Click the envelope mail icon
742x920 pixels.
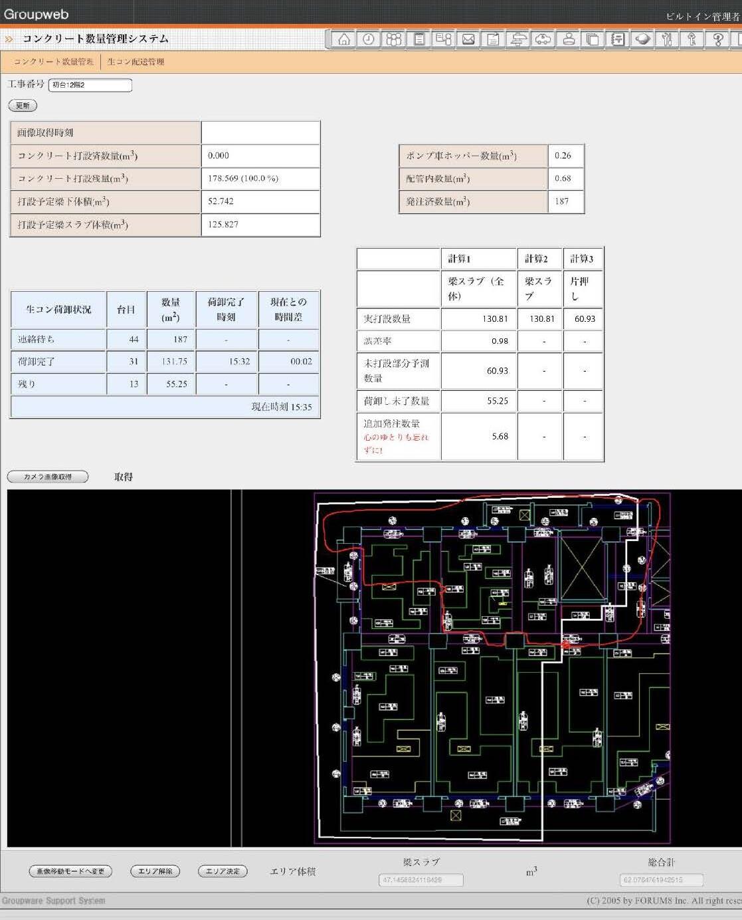coord(468,39)
